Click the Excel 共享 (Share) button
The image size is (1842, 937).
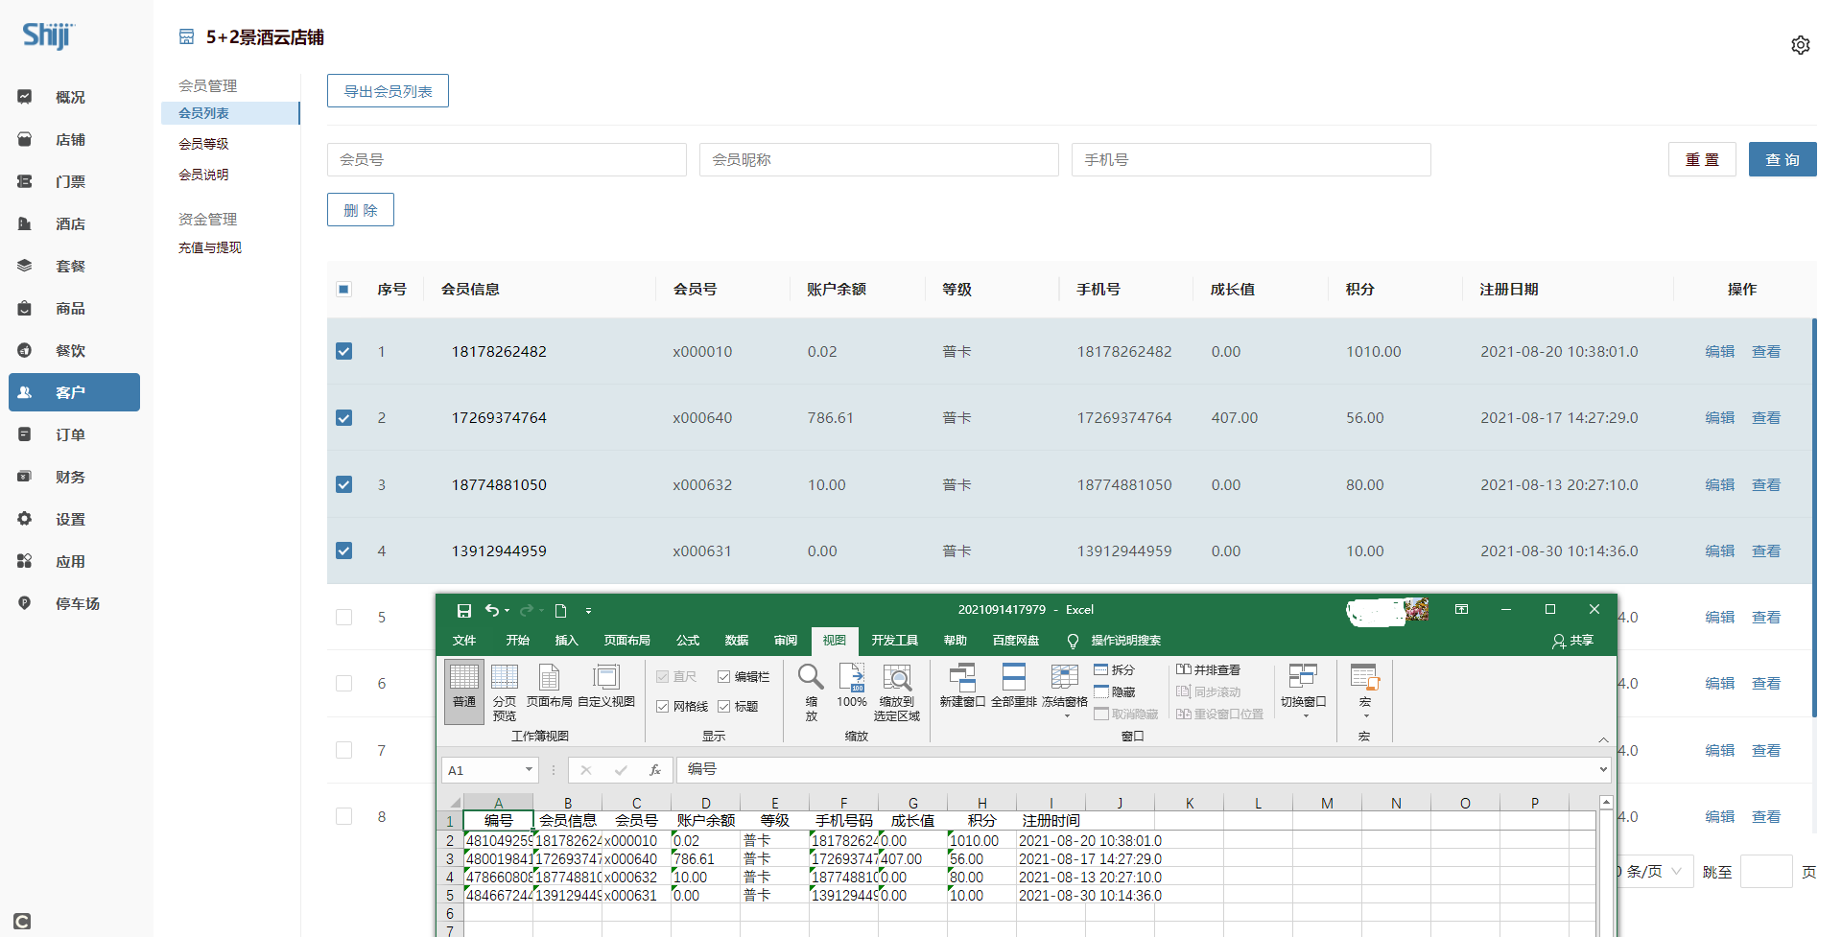[x=1573, y=641]
